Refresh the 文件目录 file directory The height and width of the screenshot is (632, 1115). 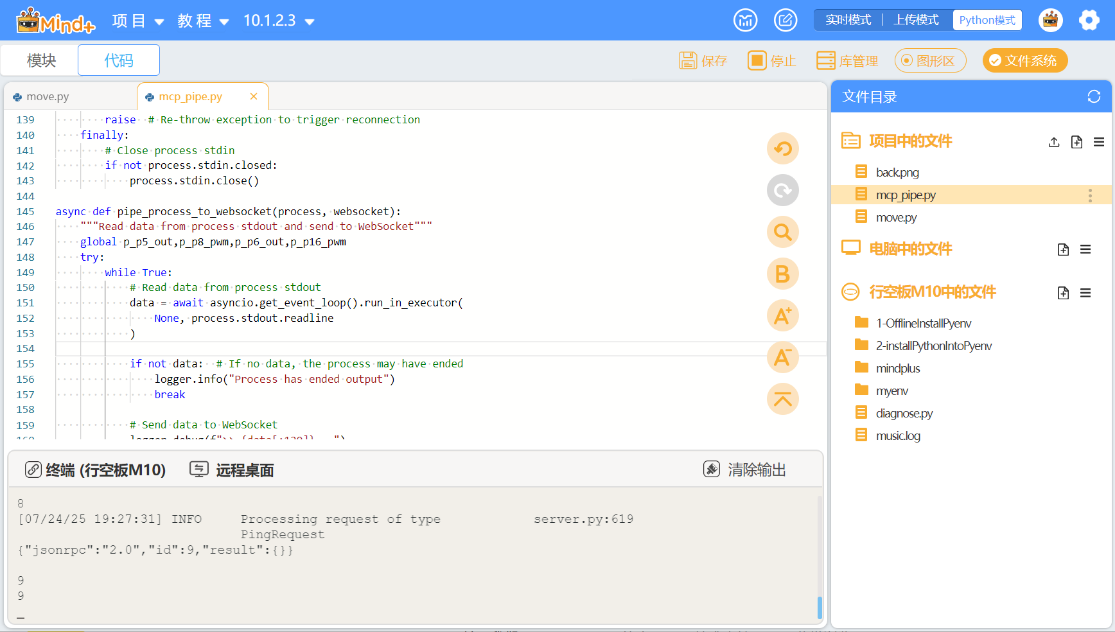coord(1094,96)
